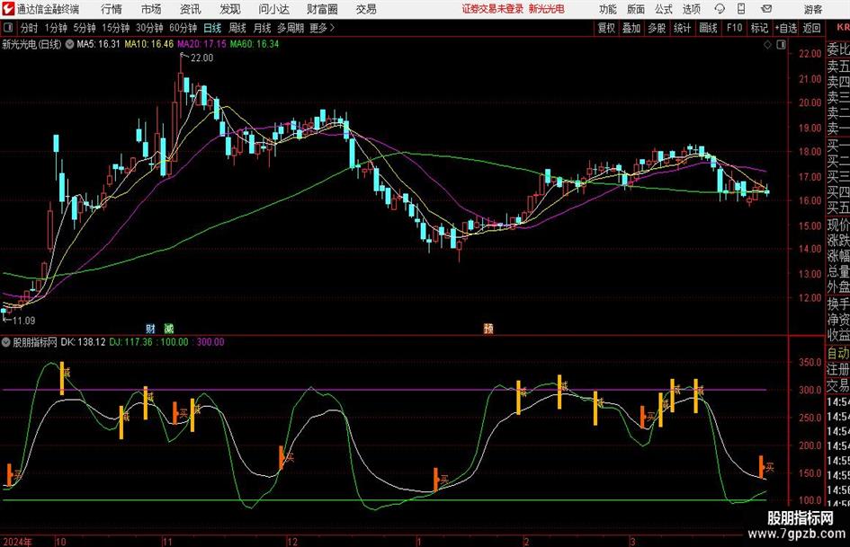Open the 多周期 multi-period view
Image resolution: width=850 pixels, height=547 pixels.
[291, 28]
